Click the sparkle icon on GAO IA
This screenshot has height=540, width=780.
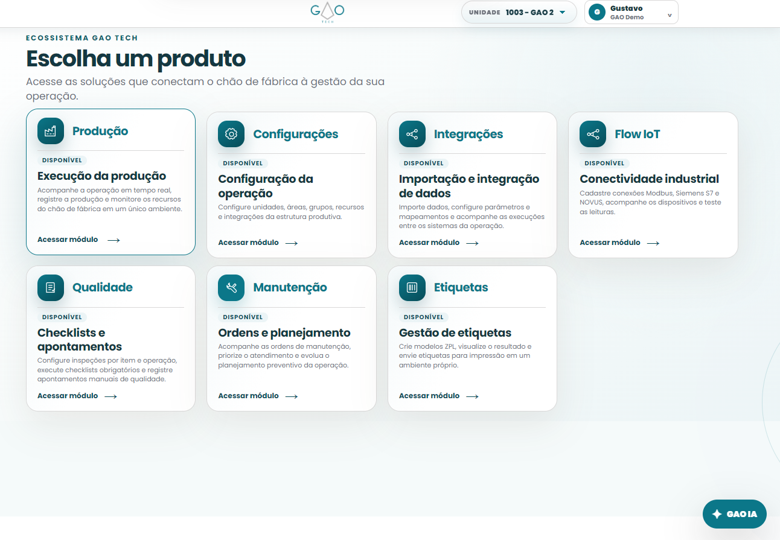point(717,515)
